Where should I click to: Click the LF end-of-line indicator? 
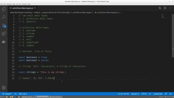click(x=150, y=94)
